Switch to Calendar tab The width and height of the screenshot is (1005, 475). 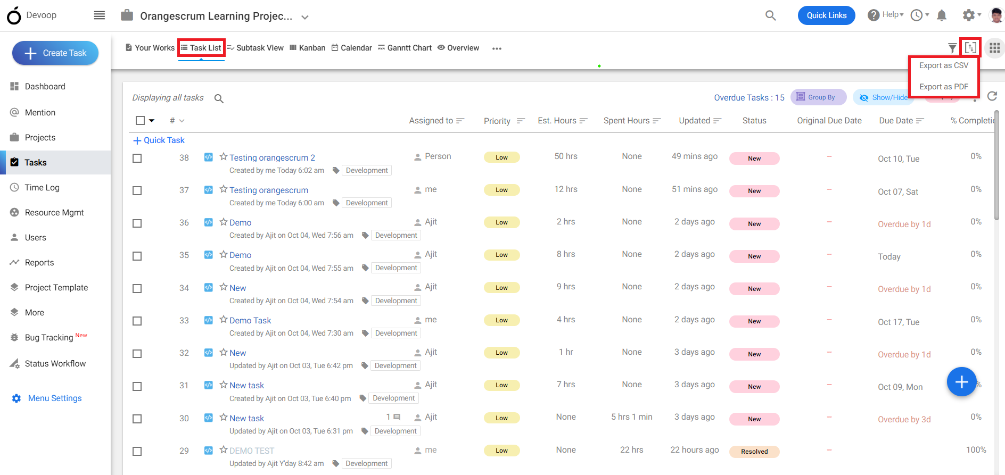(352, 48)
